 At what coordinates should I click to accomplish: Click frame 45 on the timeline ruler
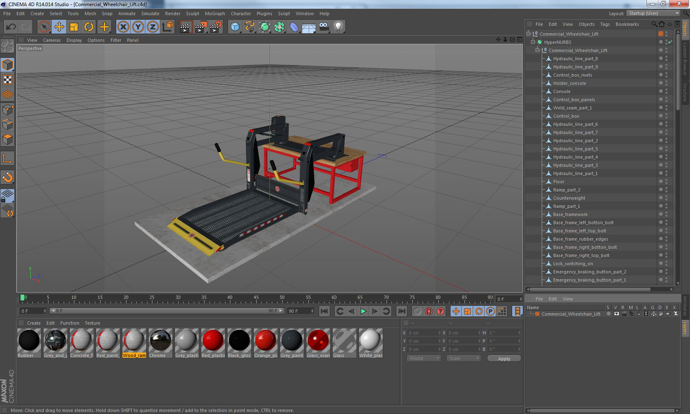[x=256, y=298]
